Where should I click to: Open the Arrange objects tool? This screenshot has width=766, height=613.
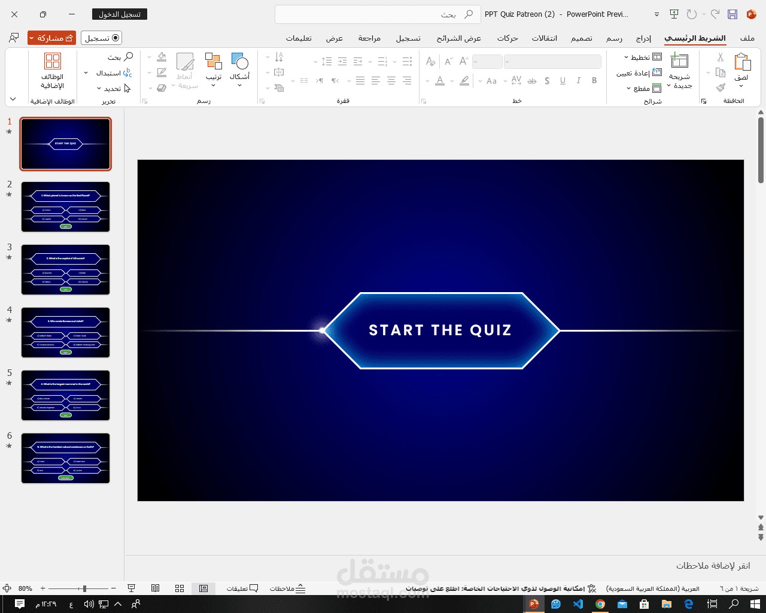214,61
